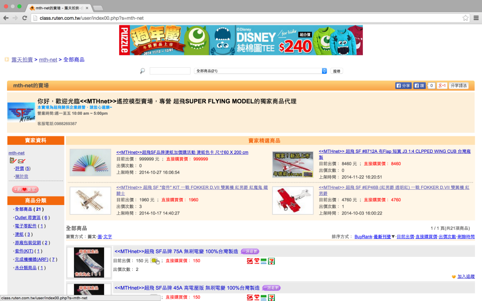Screen dimensions: 482x301
Task: Click the Disney 純棉圖TEE banner ad
Action: click(x=241, y=40)
